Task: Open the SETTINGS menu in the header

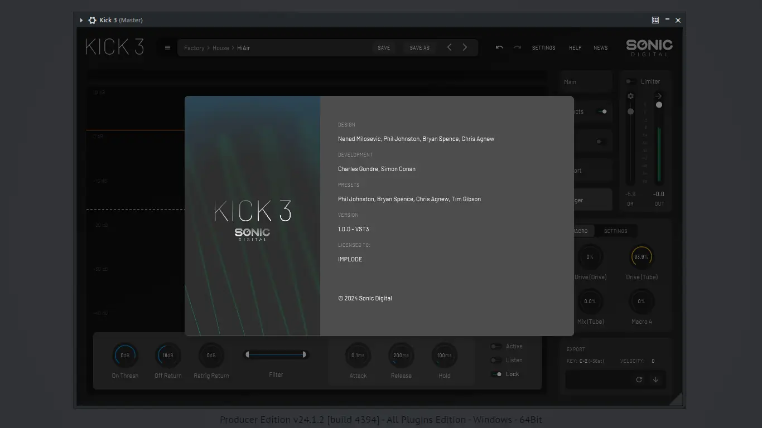Action: (x=544, y=48)
